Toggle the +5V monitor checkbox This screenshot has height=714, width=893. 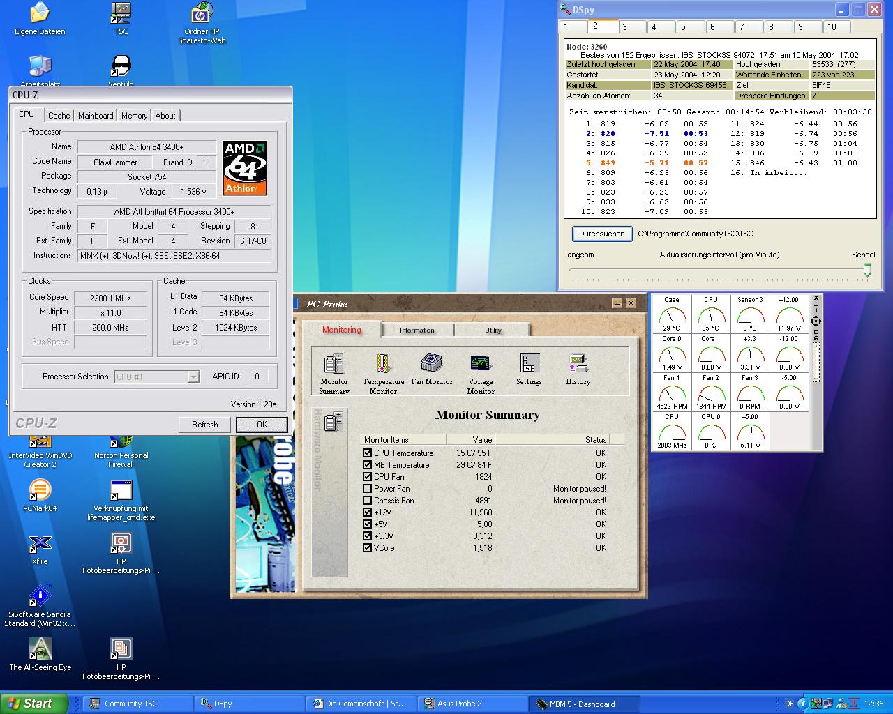point(368,524)
